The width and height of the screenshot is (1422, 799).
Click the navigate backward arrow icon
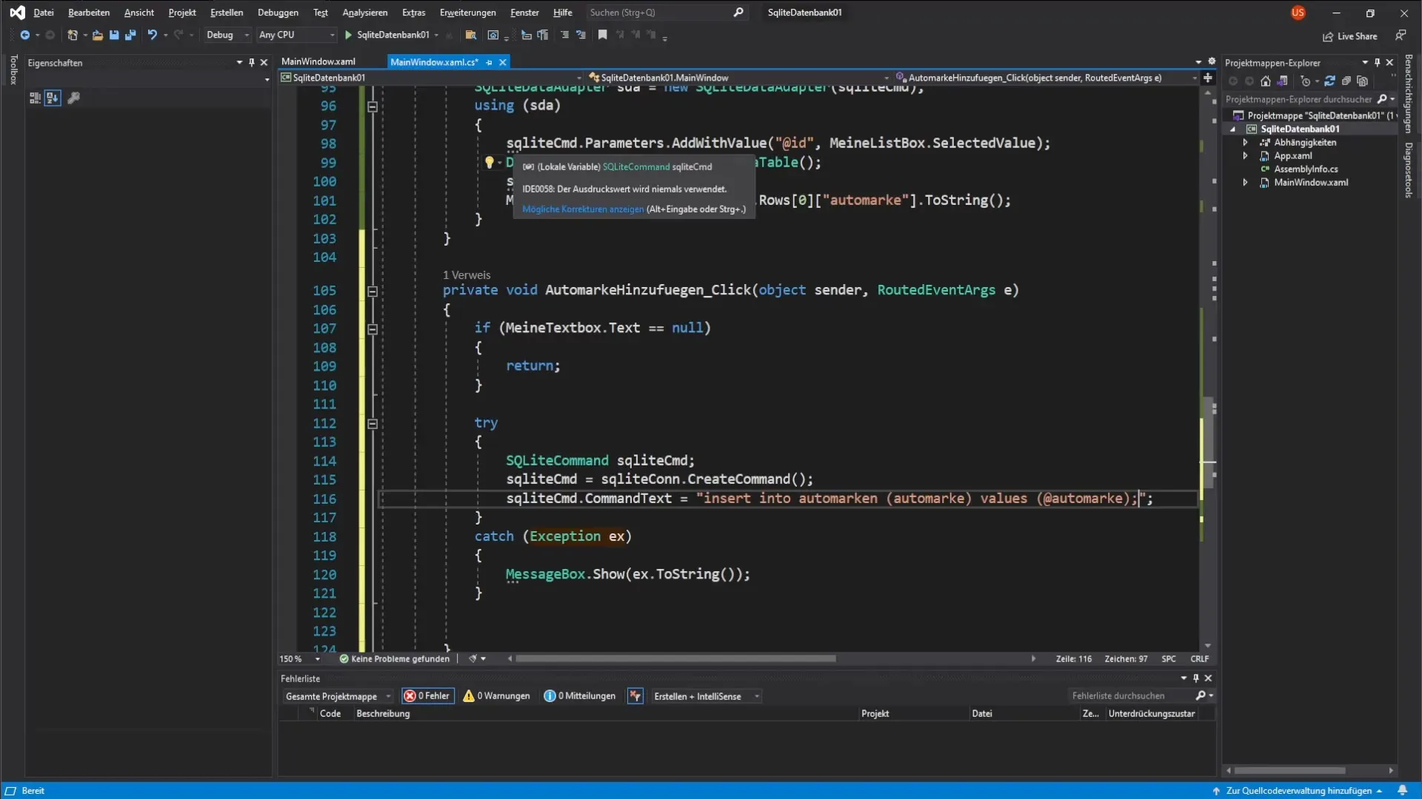[x=24, y=35]
